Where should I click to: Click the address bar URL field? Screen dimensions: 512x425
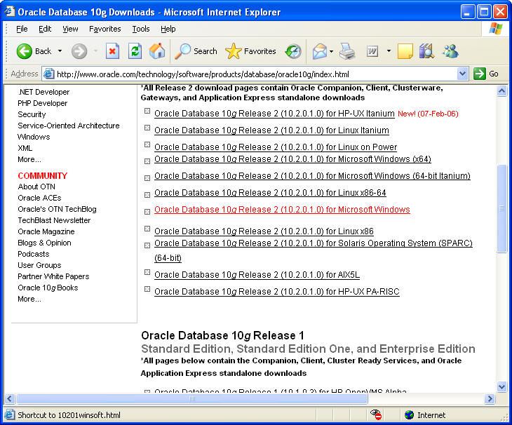tap(256, 74)
